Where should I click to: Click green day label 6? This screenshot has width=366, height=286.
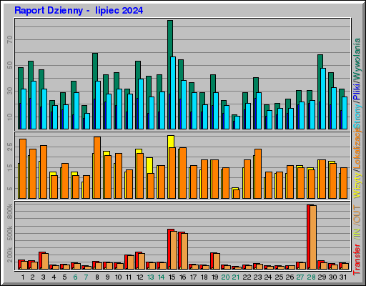tap(75, 277)
